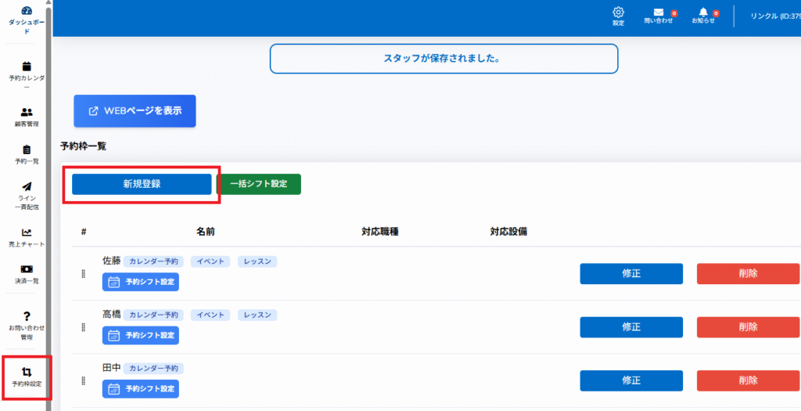Open お問い合わせ管理 question mark icon

tap(27, 315)
